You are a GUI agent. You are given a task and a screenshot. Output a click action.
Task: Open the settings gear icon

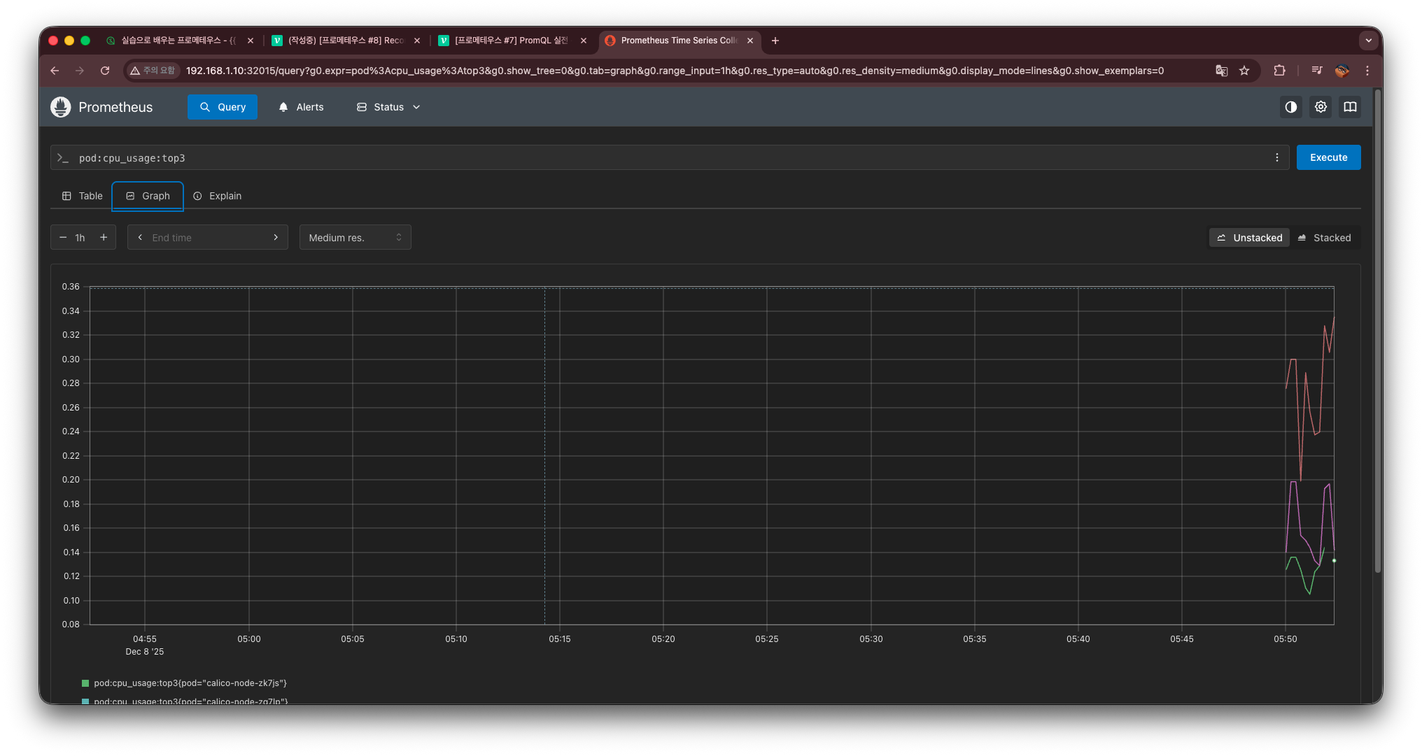1321,107
